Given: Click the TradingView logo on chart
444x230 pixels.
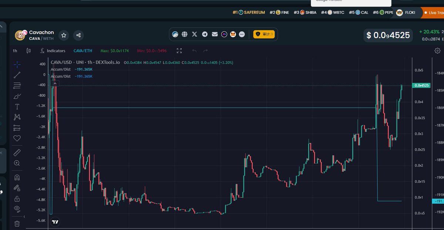Looking at the screenshot, I should coord(55,222).
